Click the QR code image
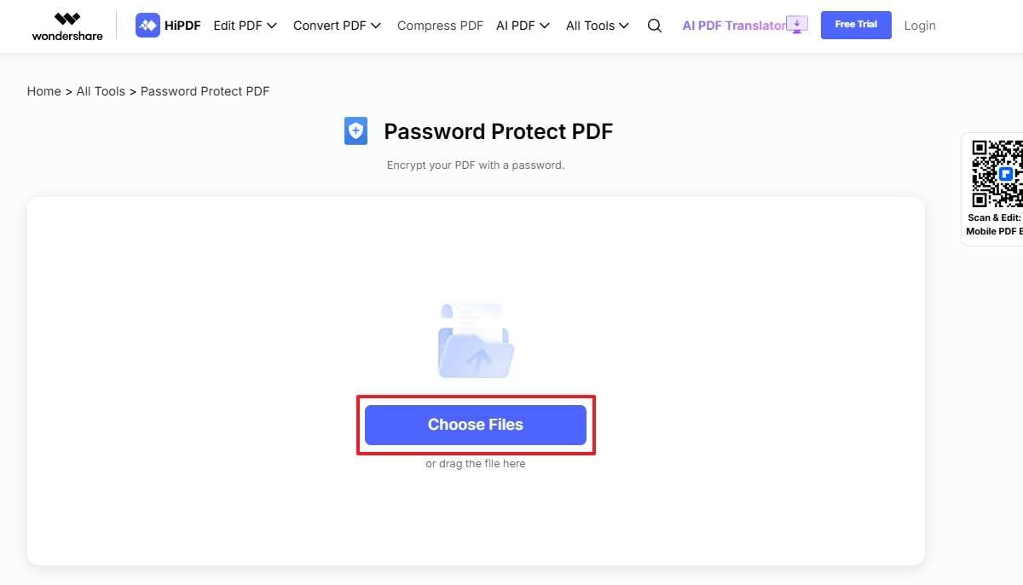 tap(997, 173)
